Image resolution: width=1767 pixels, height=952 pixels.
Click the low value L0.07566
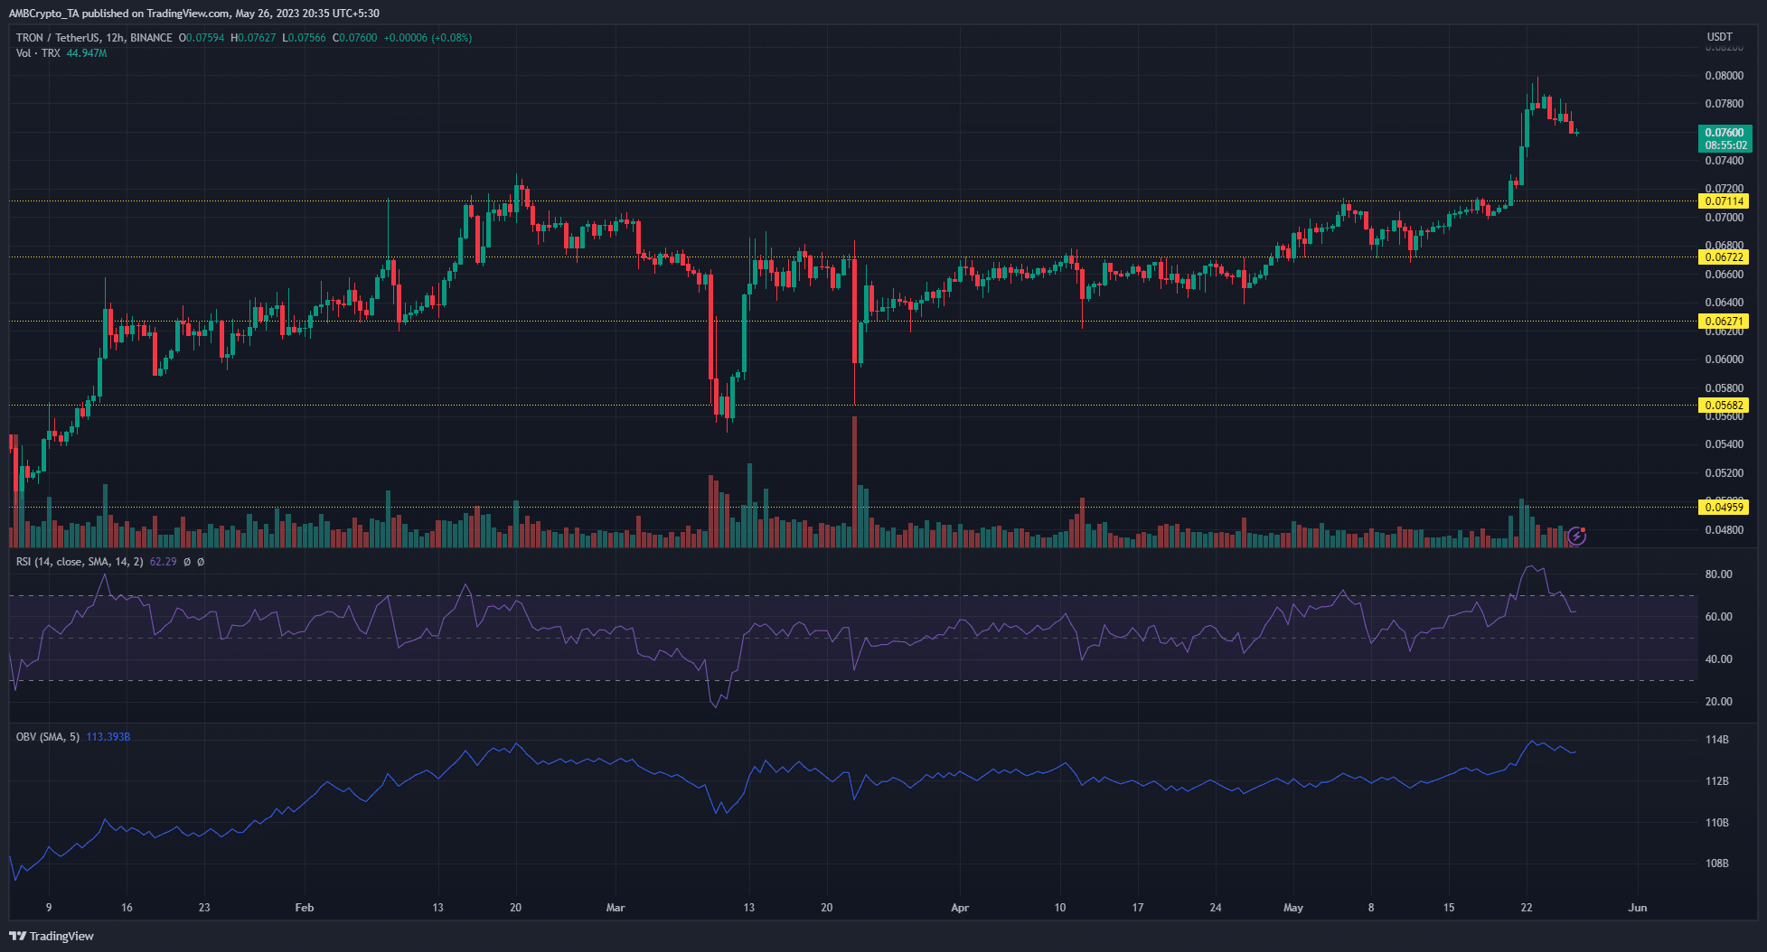304,38
